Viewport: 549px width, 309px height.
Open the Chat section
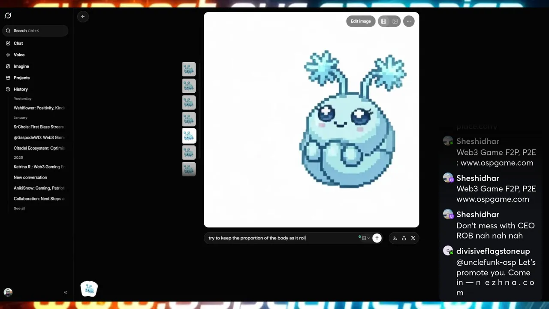click(x=18, y=43)
